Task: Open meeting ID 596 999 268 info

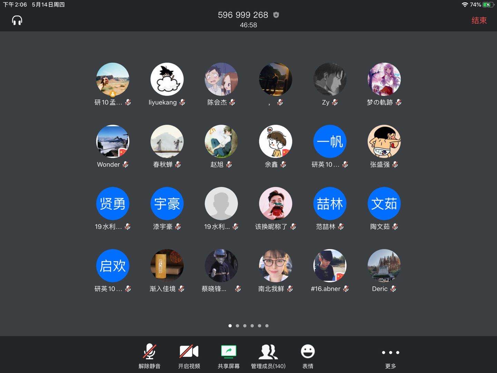Action: pyautogui.click(x=243, y=15)
